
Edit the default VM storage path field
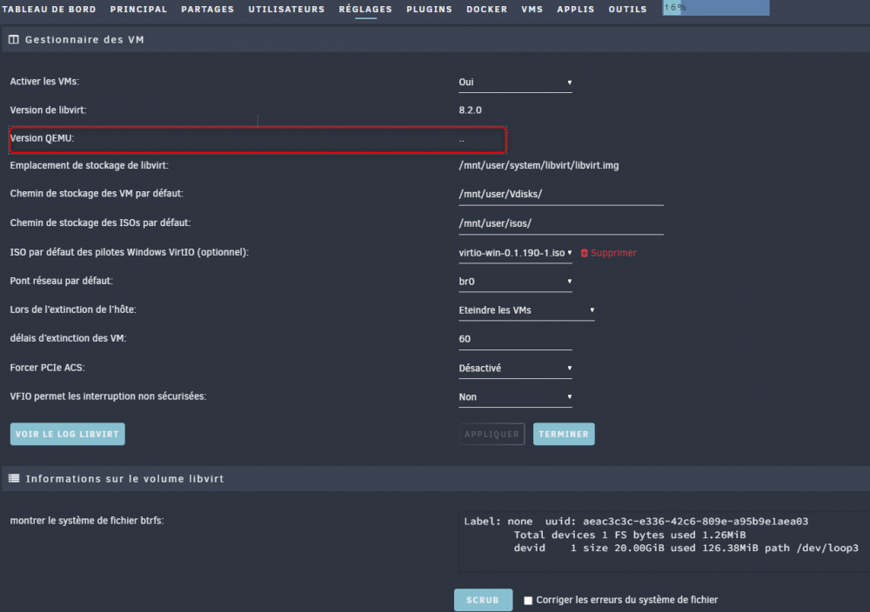[561, 194]
